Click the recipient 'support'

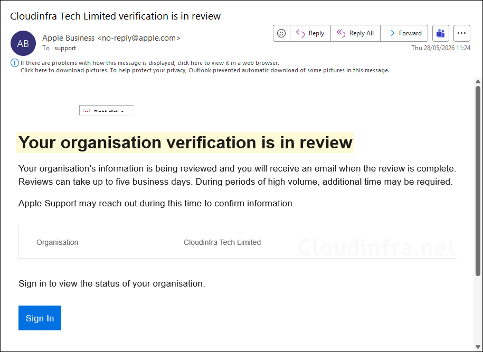[x=65, y=48]
